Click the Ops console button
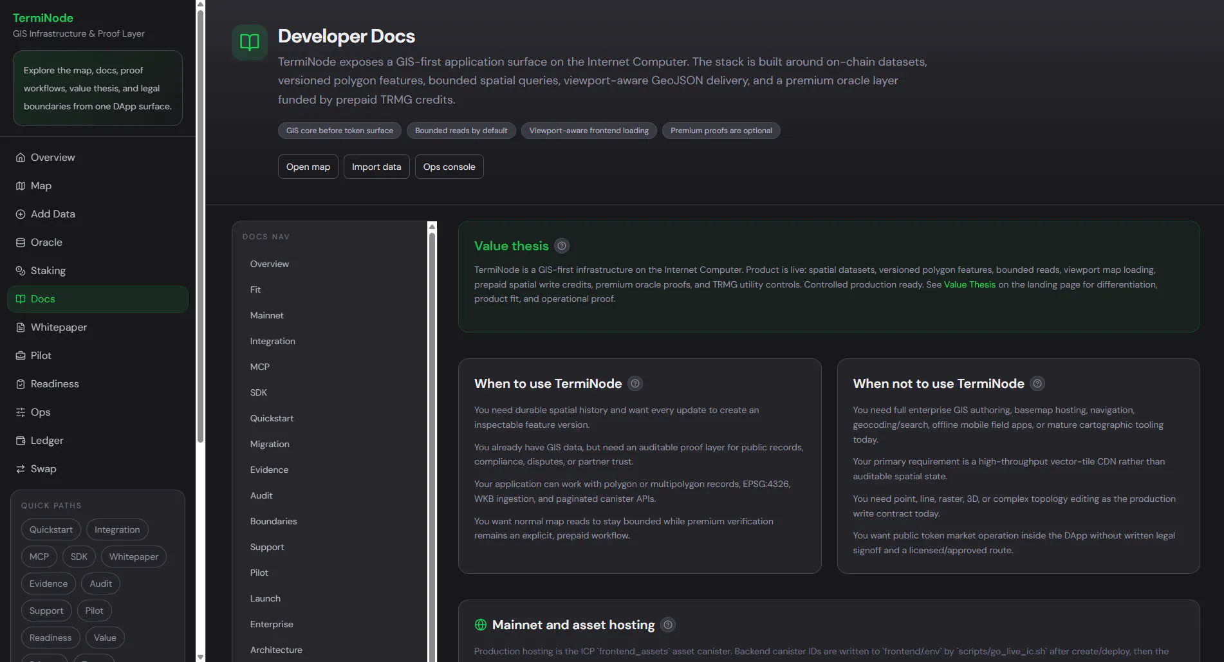The image size is (1224, 662). click(x=449, y=167)
